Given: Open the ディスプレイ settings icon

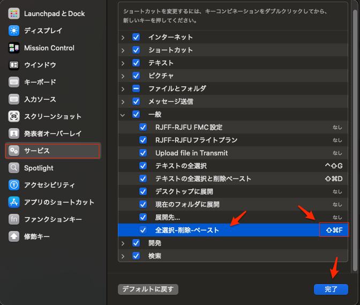Looking at the screenshot, I should click(14, 31).
